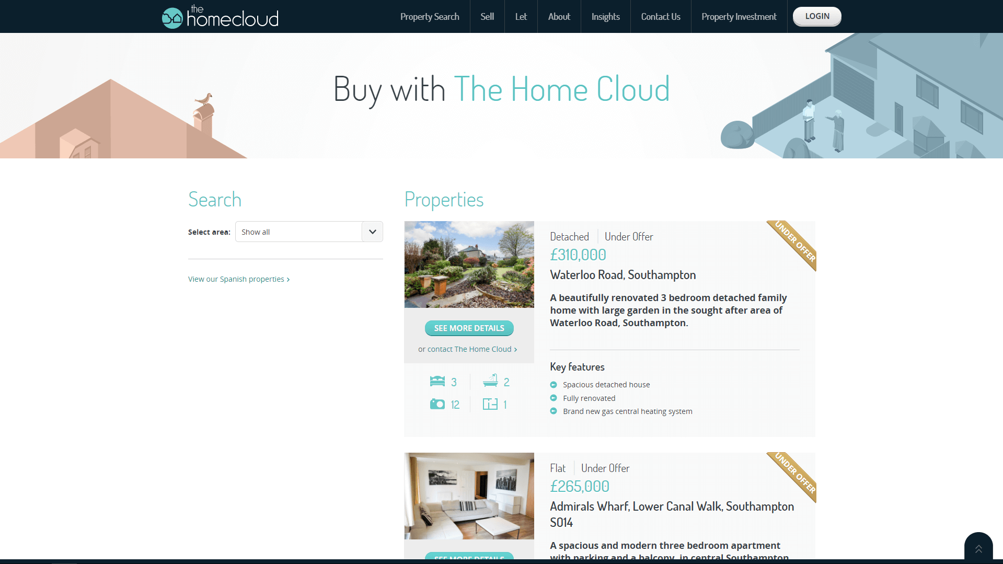The height and width of the screenshot is (564, 1003).
Task: Click the floorplan icon
Action: click(490, 404)
